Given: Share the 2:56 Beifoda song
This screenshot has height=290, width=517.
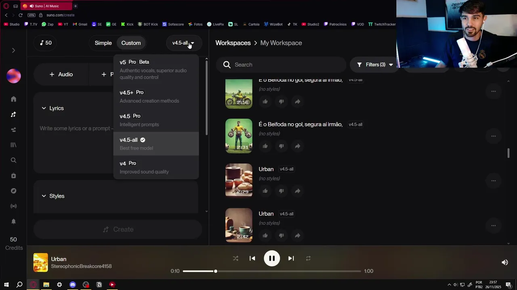Looking at the screenshot, I should tap(297, 101).
